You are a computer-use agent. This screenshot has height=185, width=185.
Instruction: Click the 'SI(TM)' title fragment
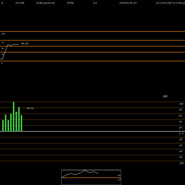tap(70, 3)
